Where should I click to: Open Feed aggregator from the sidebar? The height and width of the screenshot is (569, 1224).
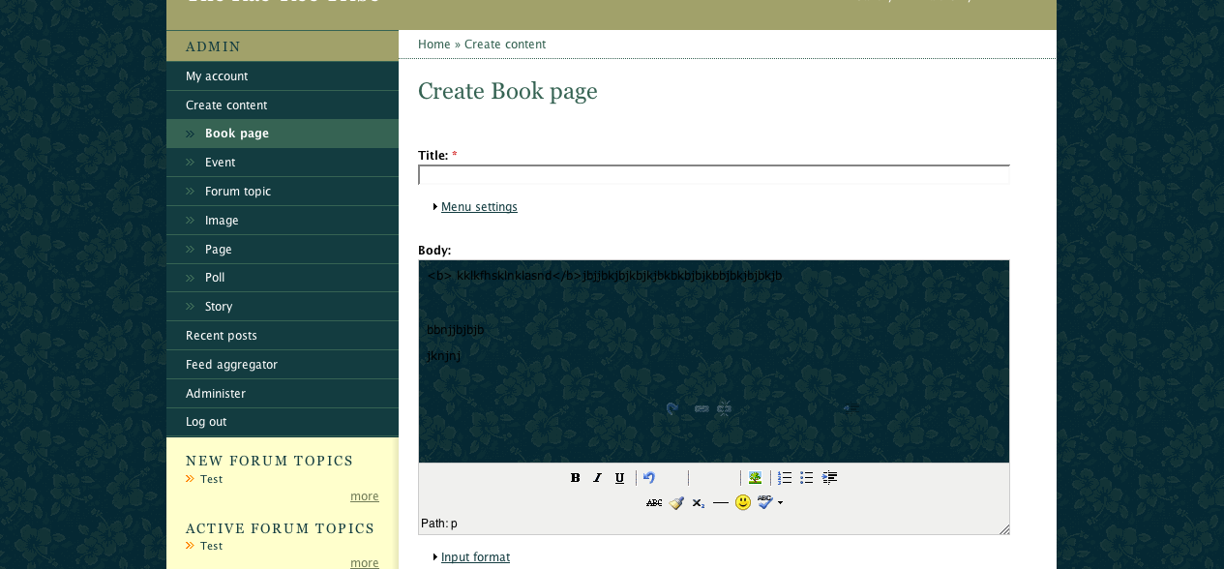(283, 365)
